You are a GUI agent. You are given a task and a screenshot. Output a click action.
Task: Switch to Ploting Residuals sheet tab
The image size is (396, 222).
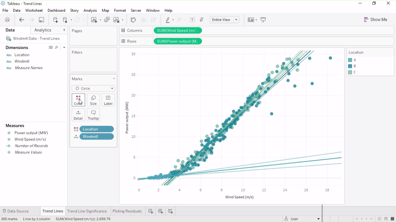127,211
